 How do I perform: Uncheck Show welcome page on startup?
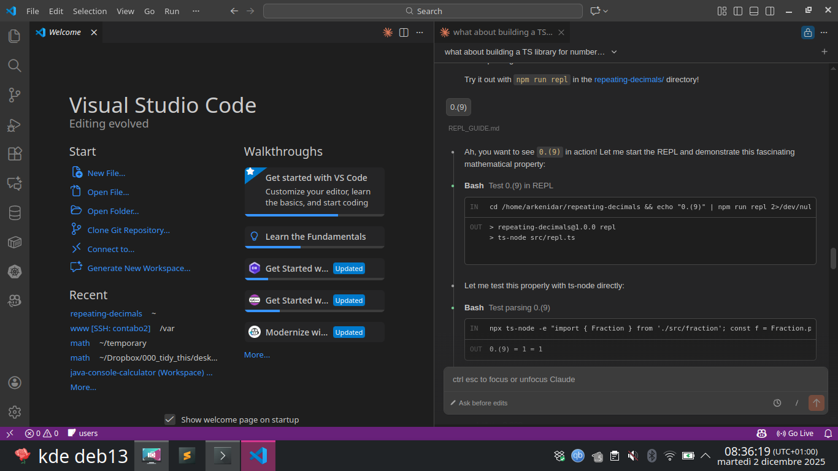tap(170, 419)
